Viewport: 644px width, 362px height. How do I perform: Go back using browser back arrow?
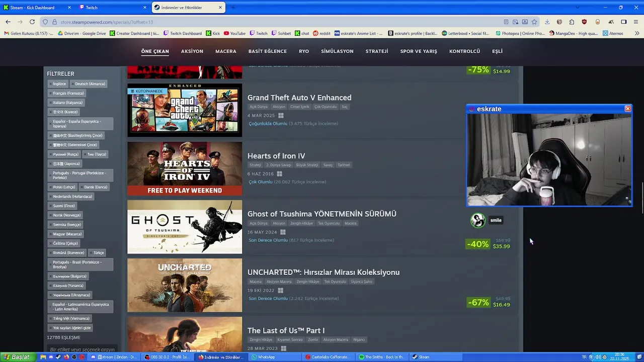pos(8,22)
